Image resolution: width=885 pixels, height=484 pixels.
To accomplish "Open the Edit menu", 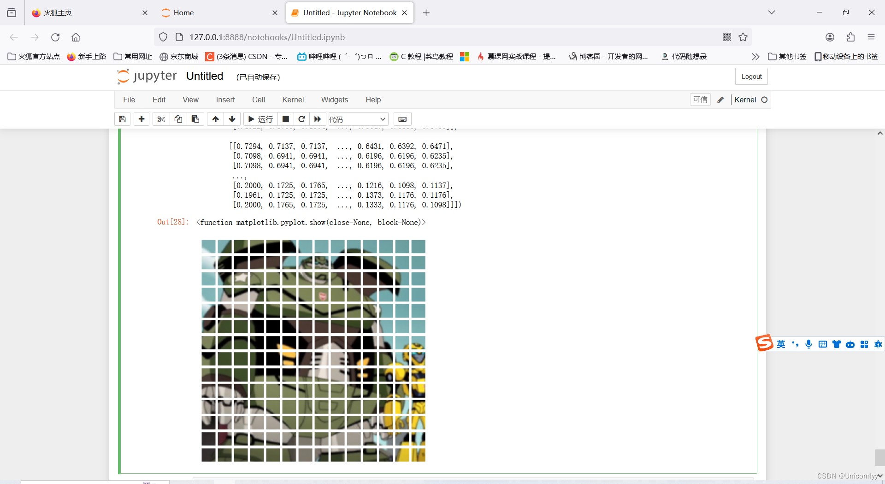I will (159, 100).
